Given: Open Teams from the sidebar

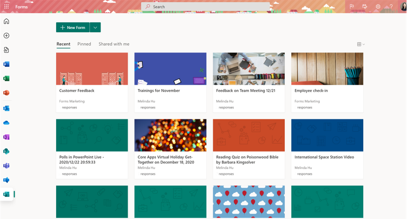Looking at the screenshot, I should [7, 166].
